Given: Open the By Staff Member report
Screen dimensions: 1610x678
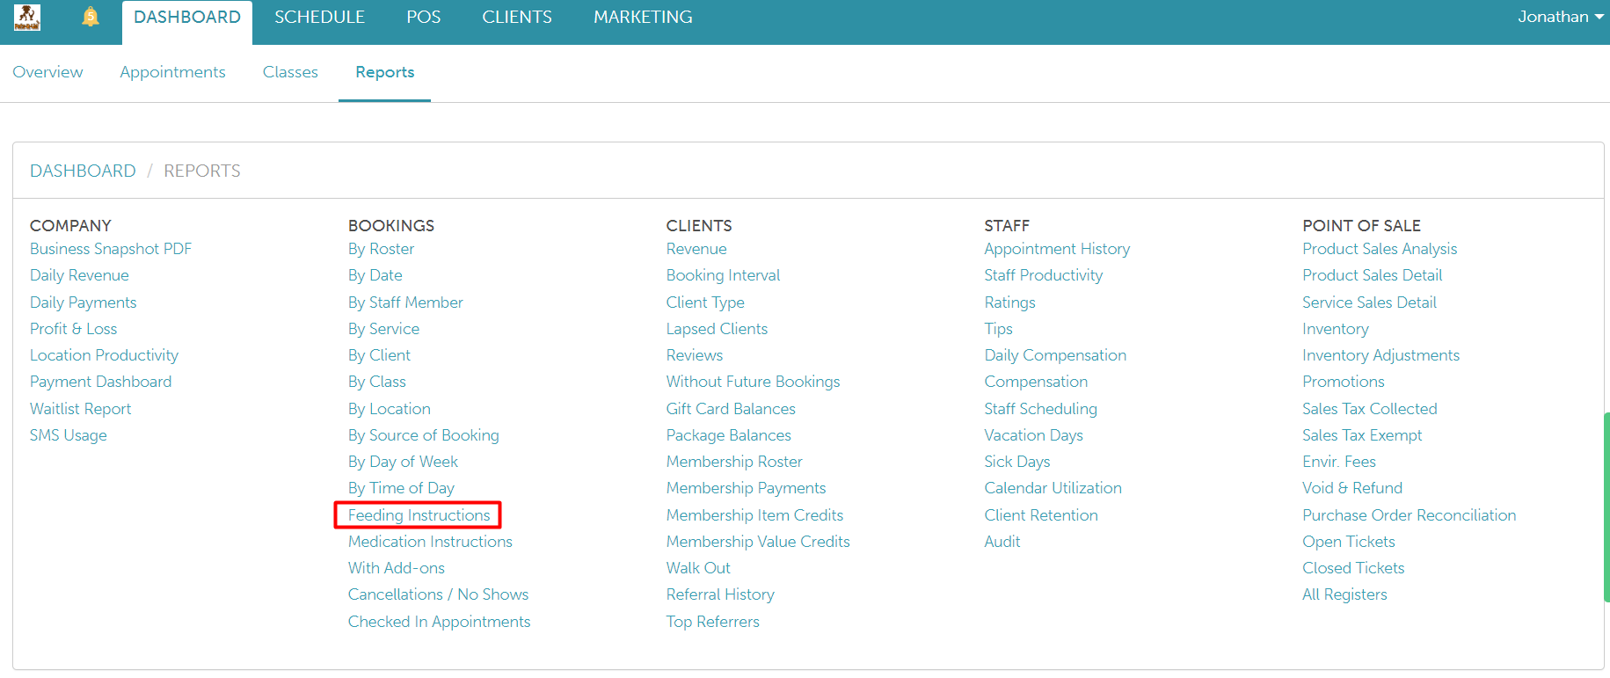Looking at the screenshot, I should tap(405, 303).
